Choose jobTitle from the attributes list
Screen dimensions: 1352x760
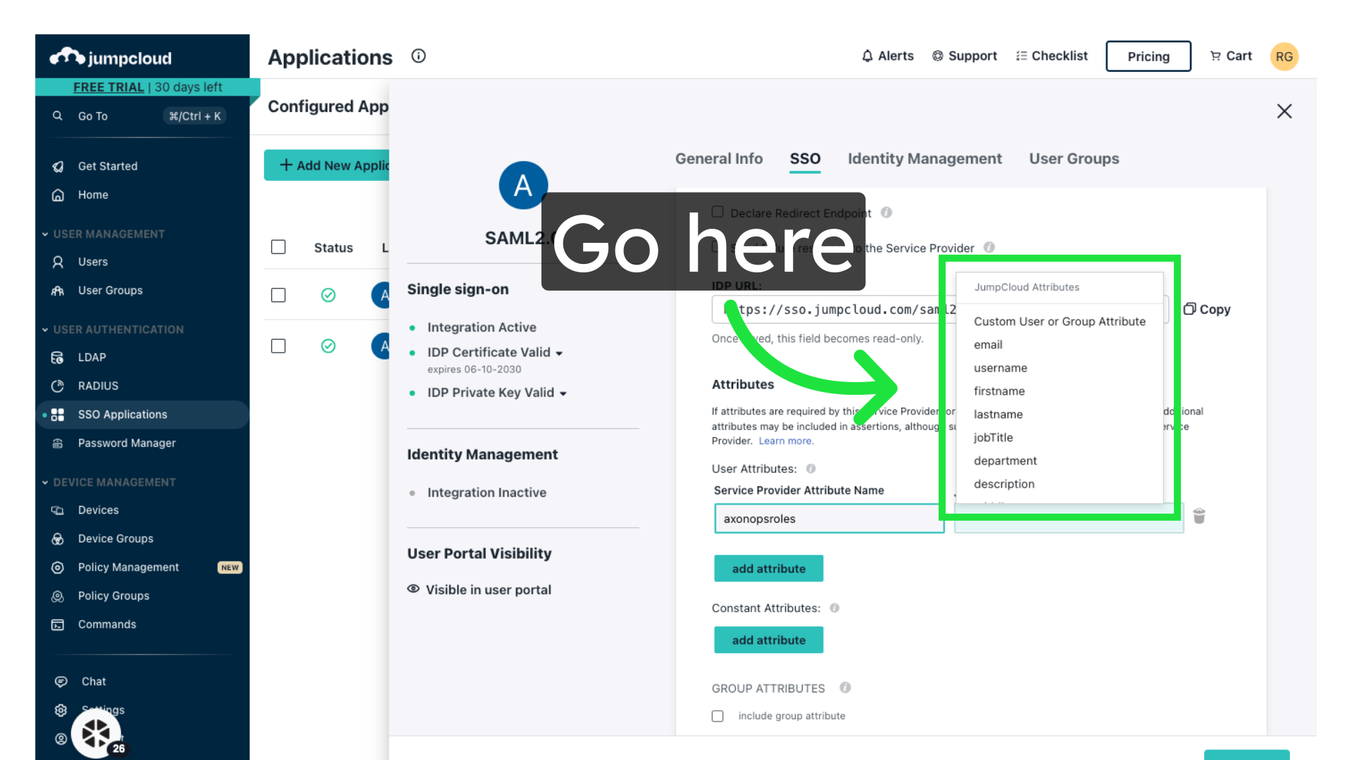[993, 437]
